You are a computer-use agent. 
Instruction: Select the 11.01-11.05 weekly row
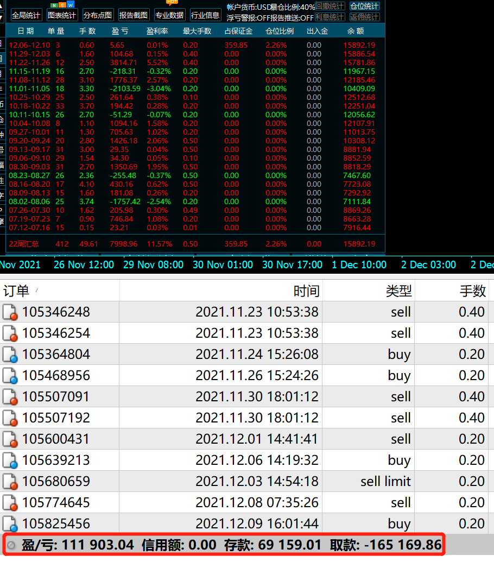point(195,89)
